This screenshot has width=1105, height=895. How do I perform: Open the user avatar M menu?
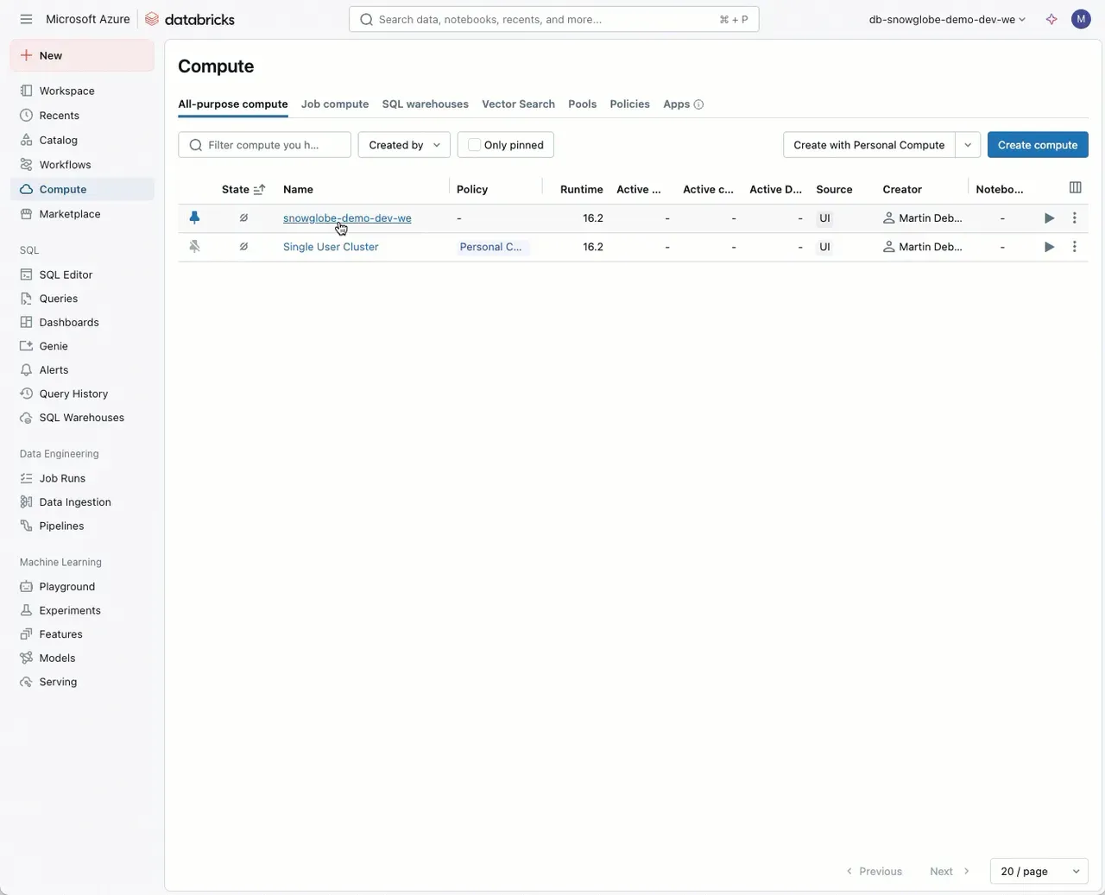1081,19
